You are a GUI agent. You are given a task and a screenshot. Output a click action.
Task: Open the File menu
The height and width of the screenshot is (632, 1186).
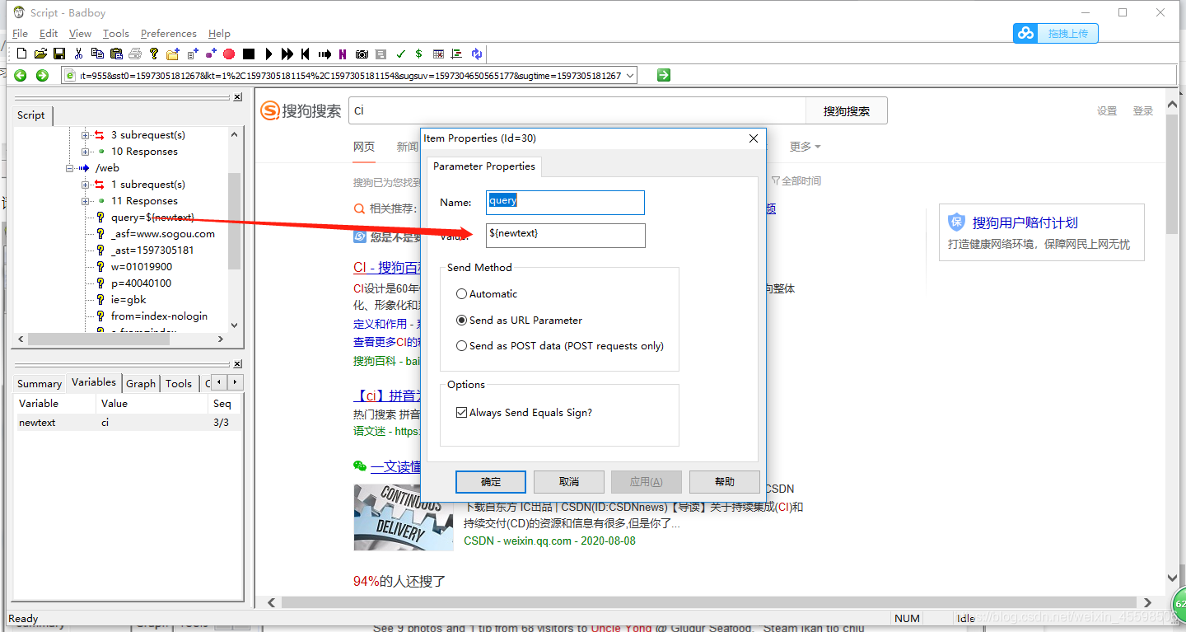[x=21, y=34]
